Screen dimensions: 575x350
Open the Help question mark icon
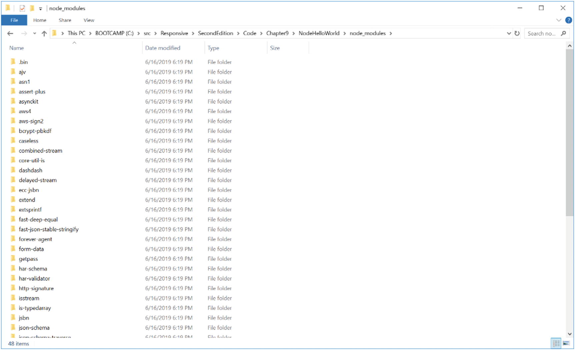(569, 20)
